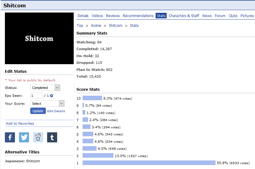Share on Facebook icon
The image size is (255, 169).
pos(10,138)
